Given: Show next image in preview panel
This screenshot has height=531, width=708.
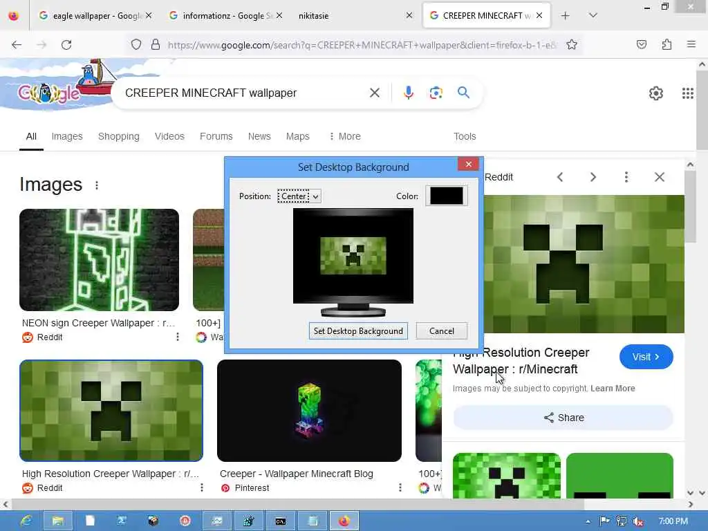Looking at the screenshot, I should [x=593, y=177].
